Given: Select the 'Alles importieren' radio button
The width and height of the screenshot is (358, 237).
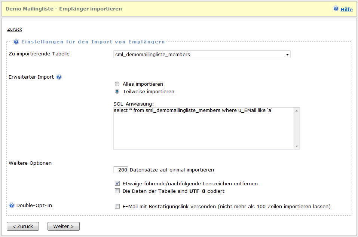Looking at the screenshot, I should (117, 84).
